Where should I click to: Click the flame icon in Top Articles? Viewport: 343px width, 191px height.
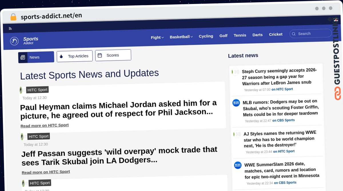point(61,56)
